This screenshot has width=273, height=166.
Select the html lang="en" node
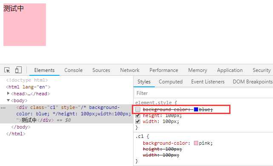pyautogui.click(x=28, y=87)
